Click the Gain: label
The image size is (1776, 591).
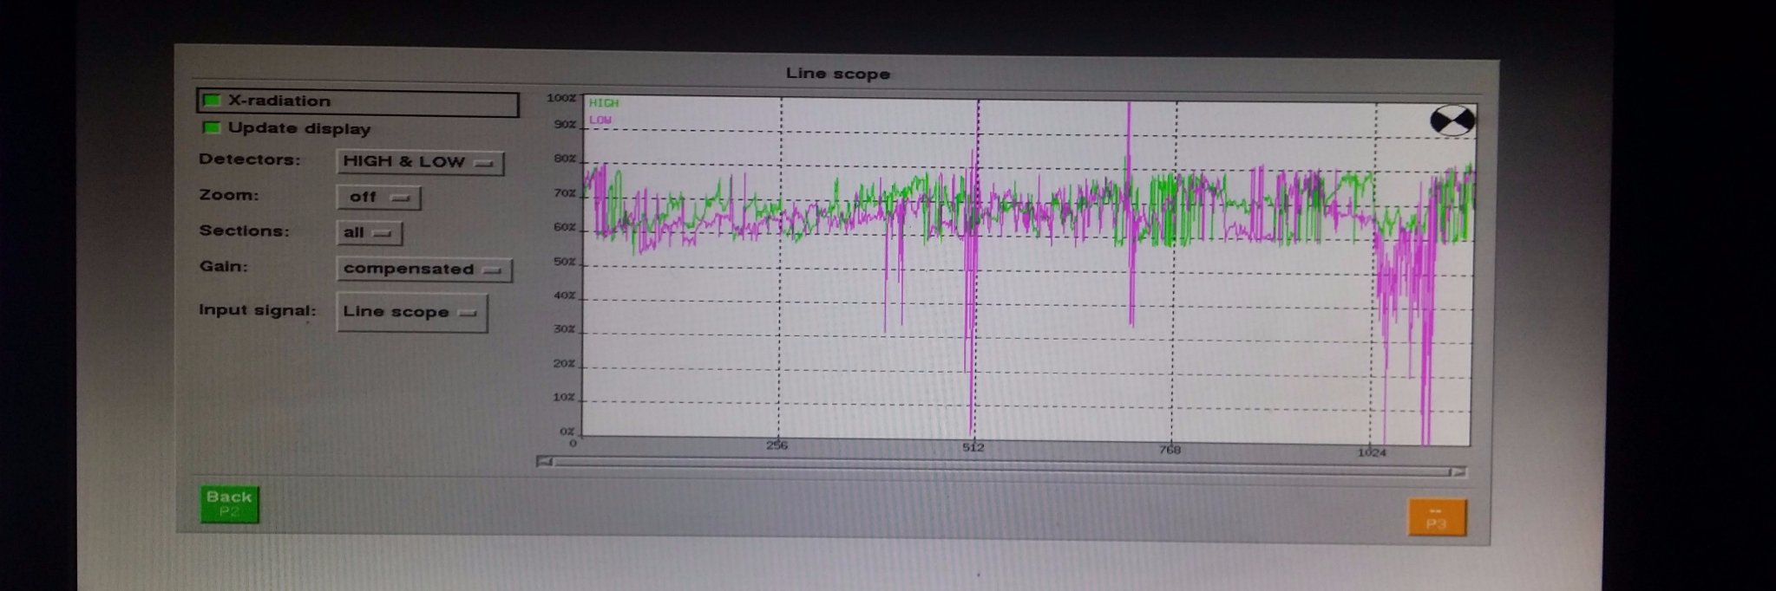tap(224, 266)
